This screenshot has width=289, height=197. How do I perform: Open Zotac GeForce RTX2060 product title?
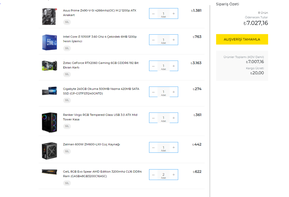coord(101,65)
